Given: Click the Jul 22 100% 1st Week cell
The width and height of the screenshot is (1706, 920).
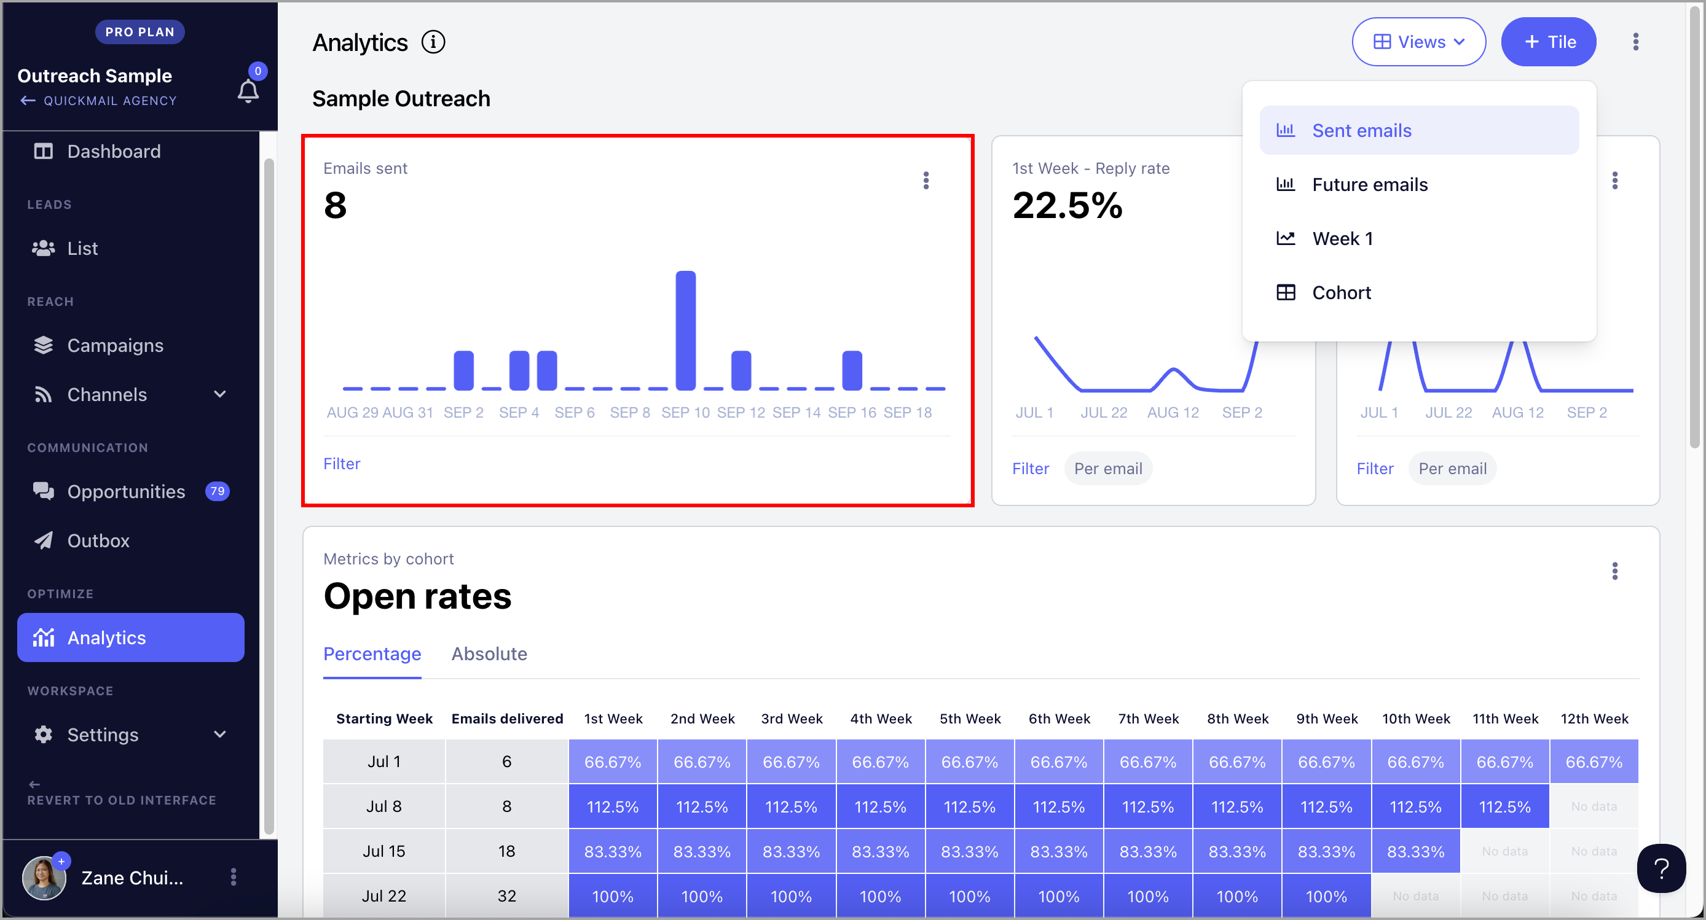Looking at the screenshot, I should [613, 896].
